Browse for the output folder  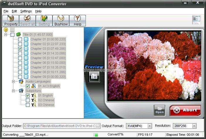(x=98, y=126)
